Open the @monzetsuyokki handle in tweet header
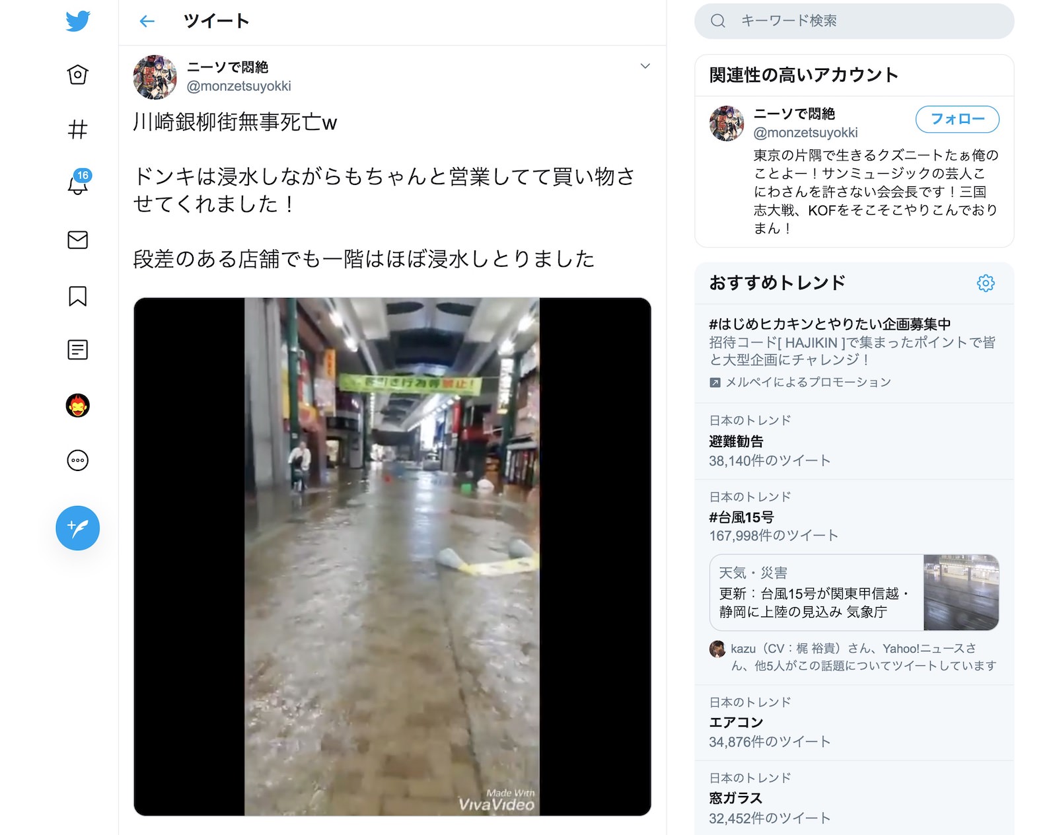Image resolution: width=1057 pixels, height=835 pixels. (238, 86)
